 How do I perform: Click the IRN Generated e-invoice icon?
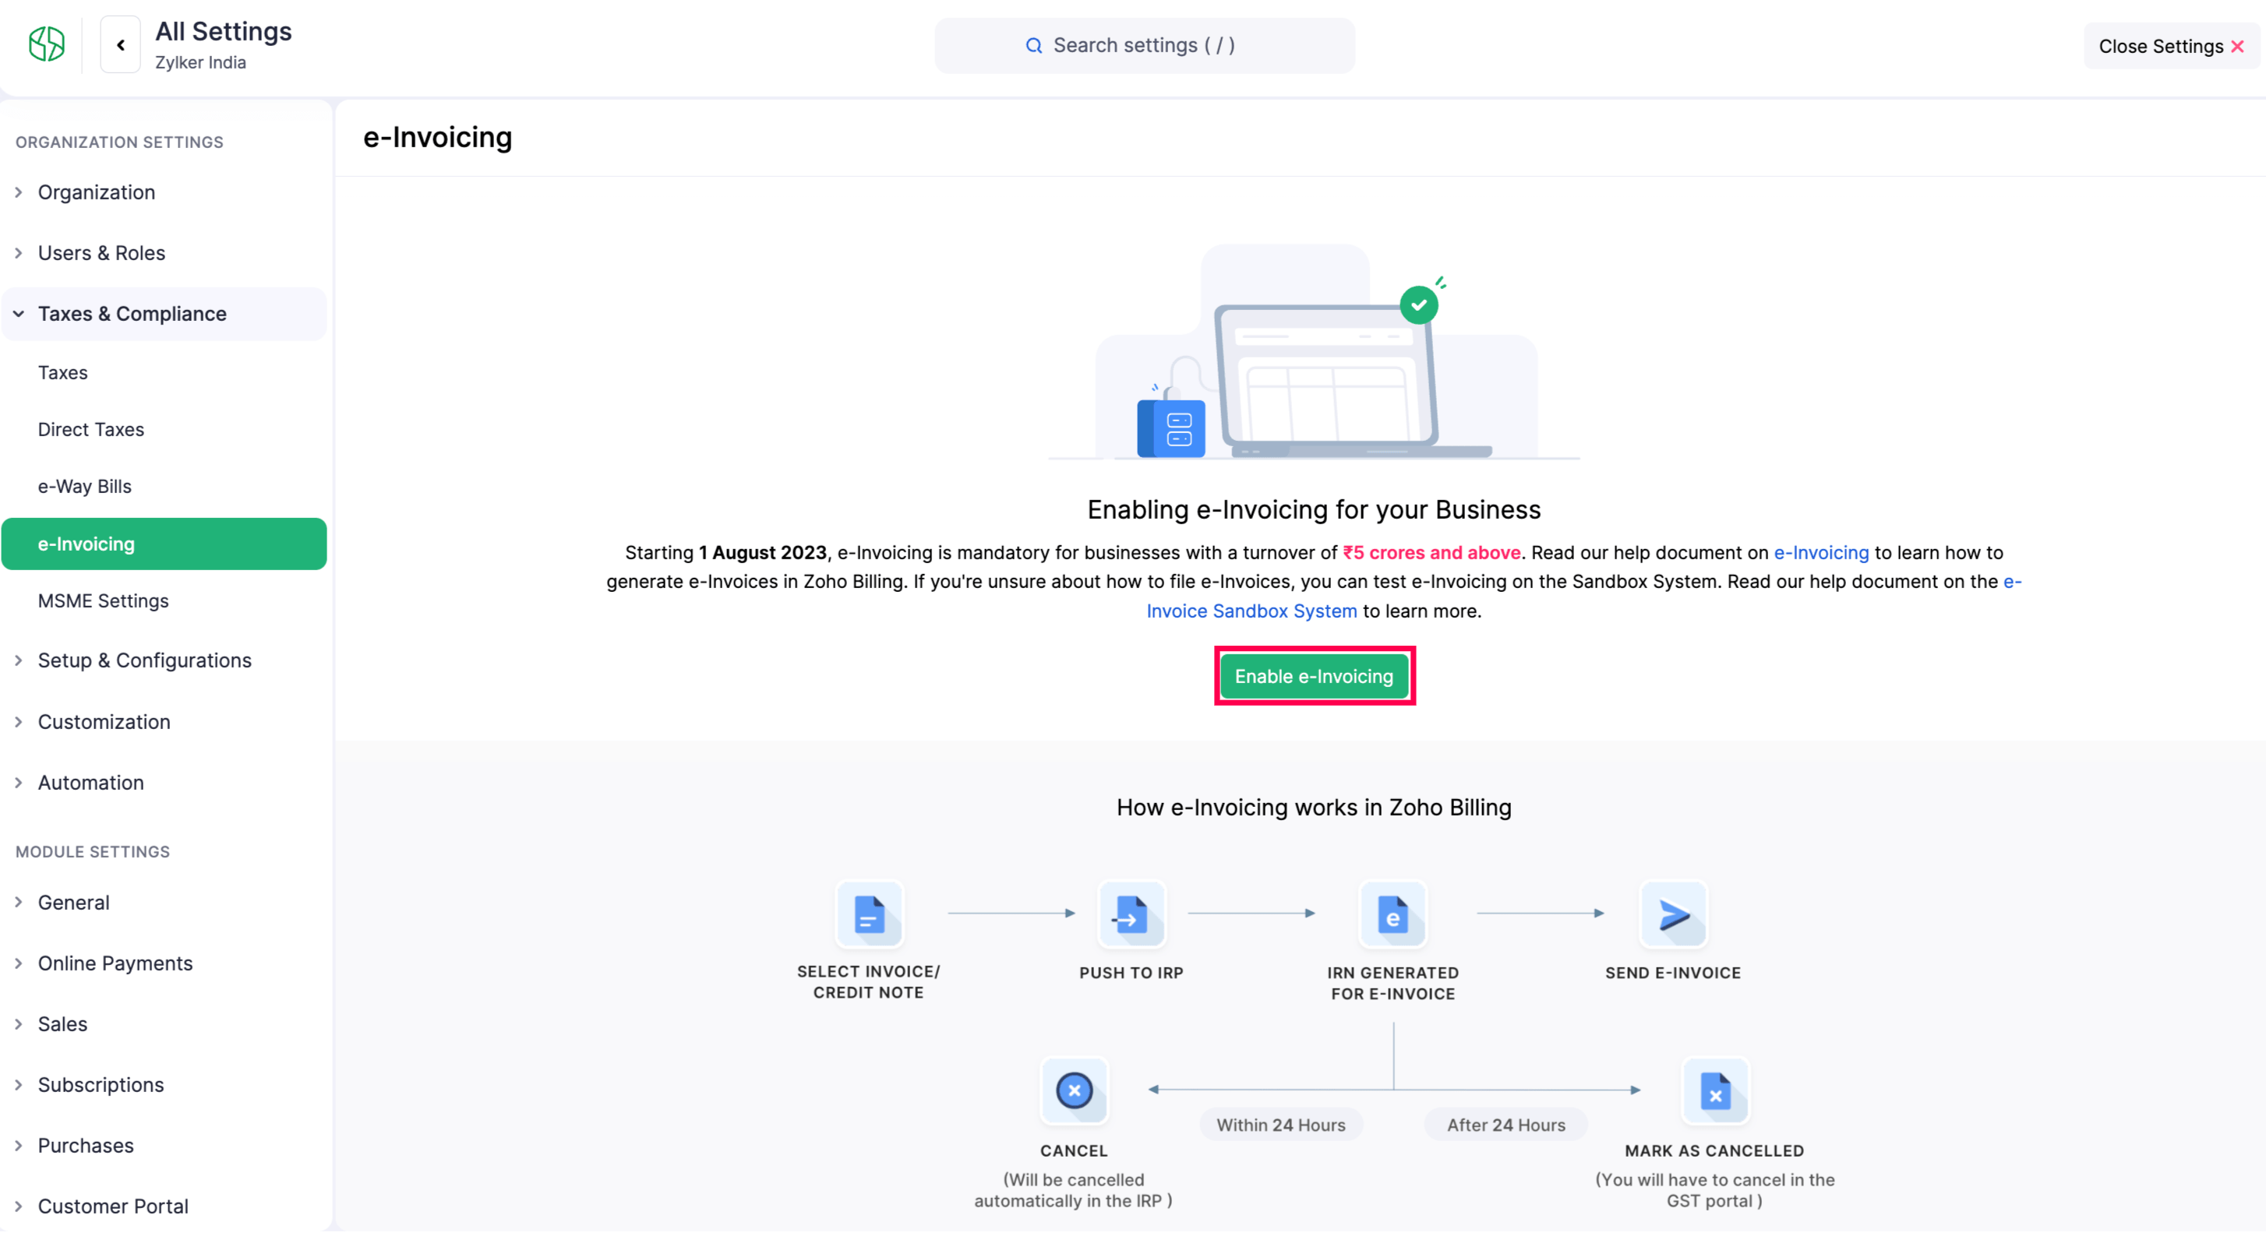click(x=1392, y=914)
